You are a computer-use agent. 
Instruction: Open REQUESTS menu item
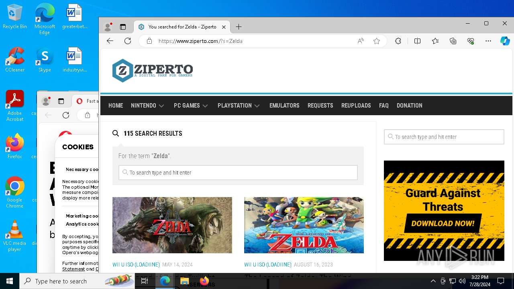click(x=320, y=106)
